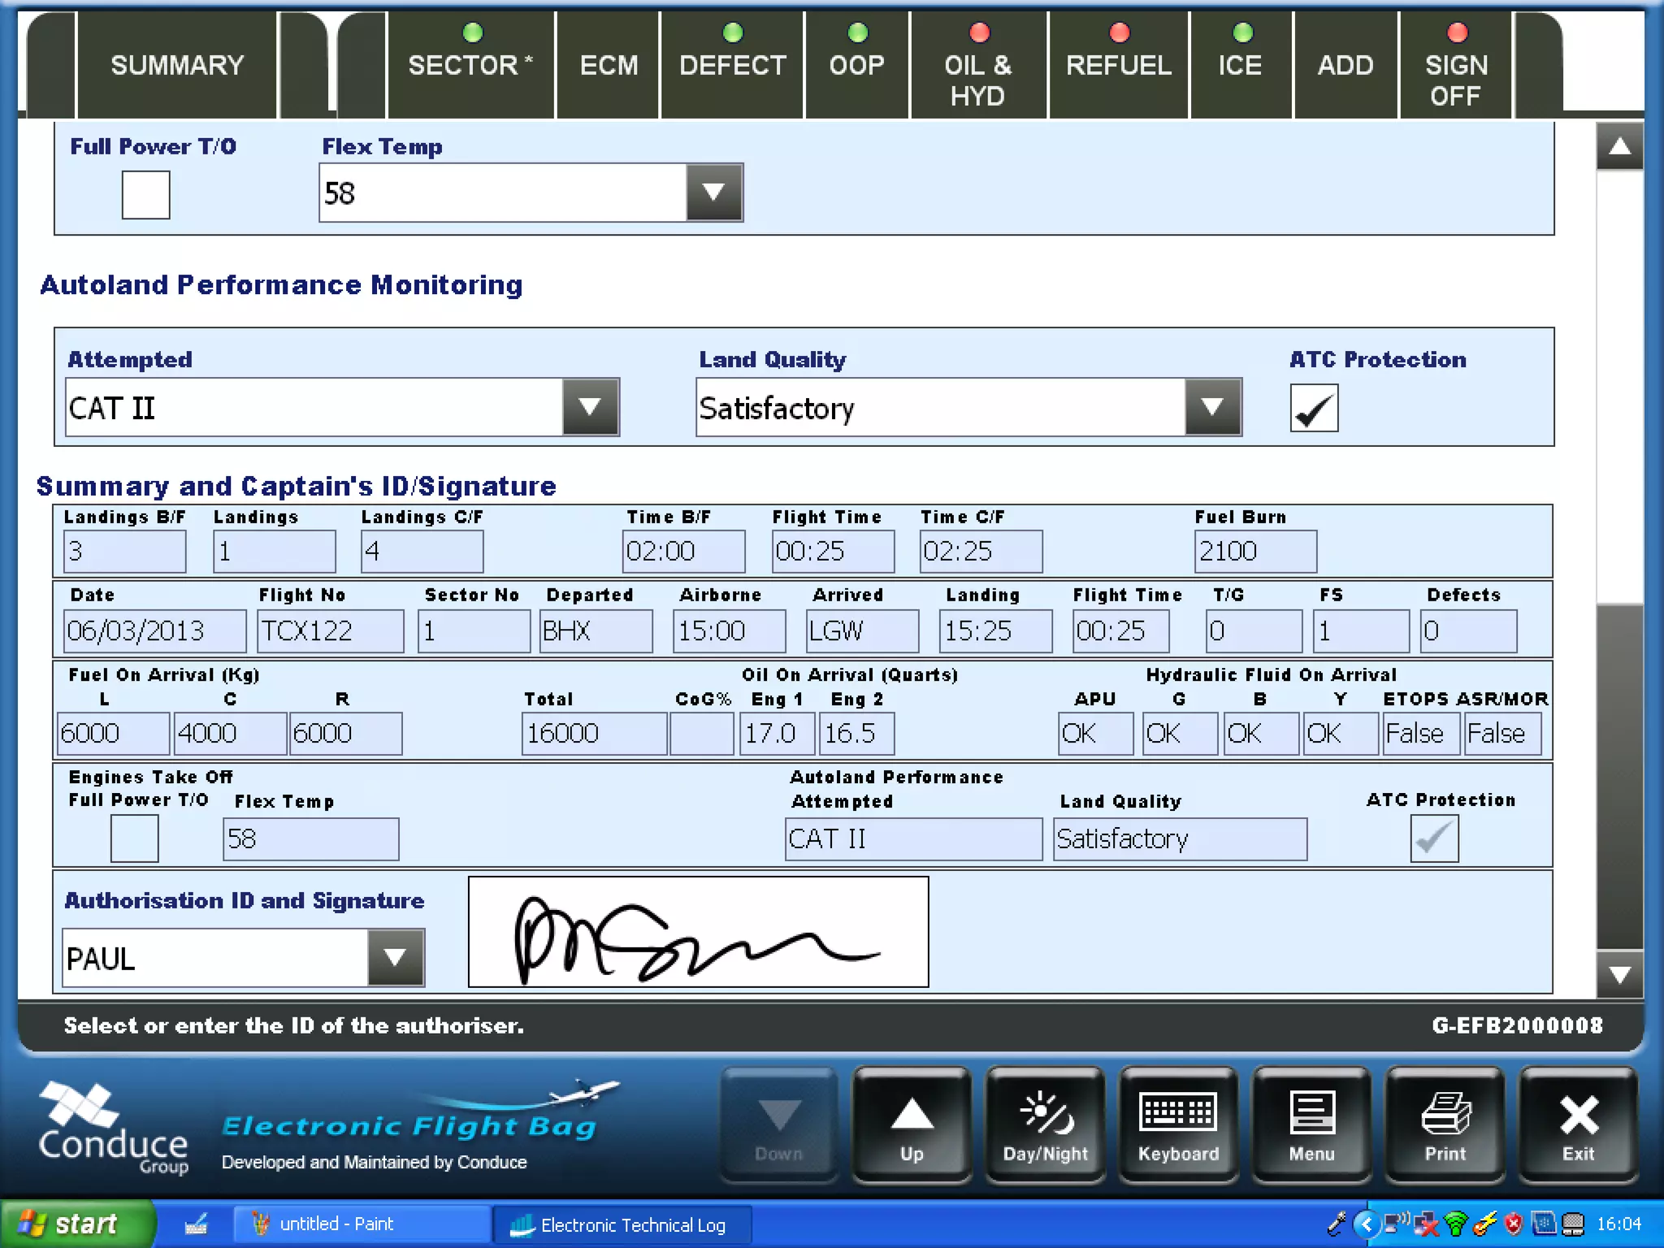The image size is (1664, 1248).
Task: Toggle Day/Night display mode
Action: [1045, 1126]
